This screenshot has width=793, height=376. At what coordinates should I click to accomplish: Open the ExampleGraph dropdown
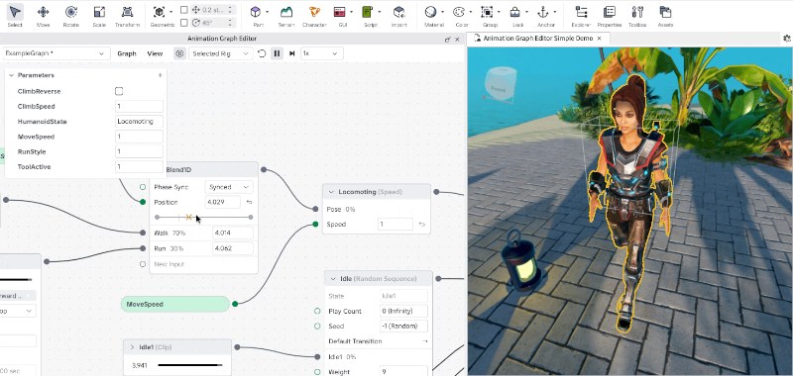coord(56,53)
